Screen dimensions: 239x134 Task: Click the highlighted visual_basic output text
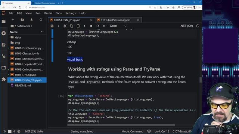pos(75,60)
